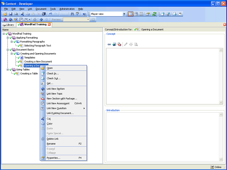The image size is (227, 170).
Task: Toggle the vertical split layout button
Action: click(x=141, y=14)
